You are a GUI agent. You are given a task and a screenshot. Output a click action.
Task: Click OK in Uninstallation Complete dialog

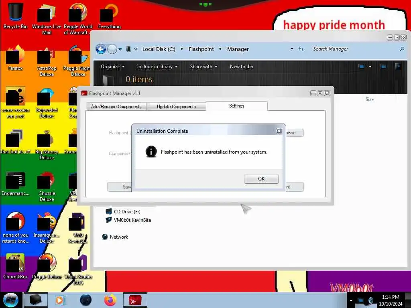click(x=261, y=178)
